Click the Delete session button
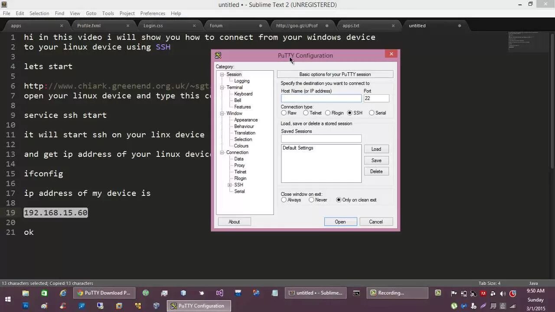Viewport: 555px width, 312px height. [376, 172]
